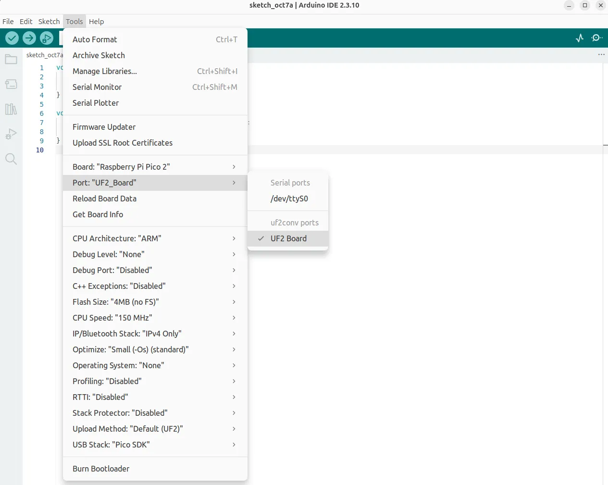Open the Debug sidebar panel icon
The width and height of the screenshot is (608, 485).
tap(11, 134)
